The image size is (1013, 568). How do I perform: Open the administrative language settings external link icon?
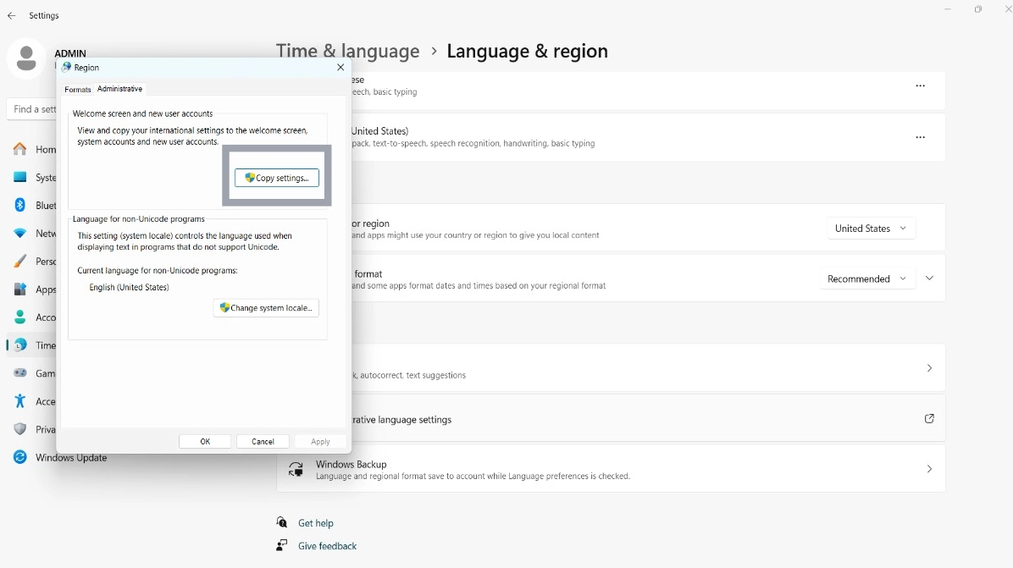pos(929,419)
